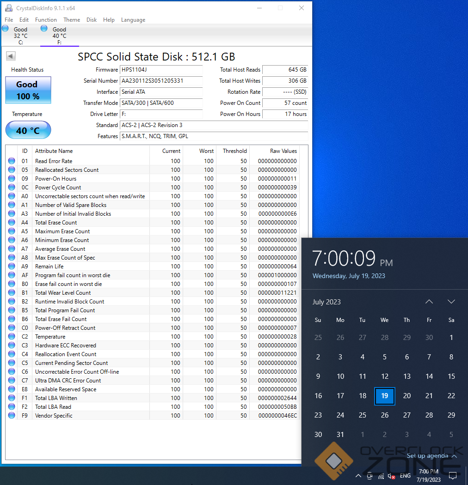
Task: Click the Wi-Fi network tray icon
Action: pos(381,476)
